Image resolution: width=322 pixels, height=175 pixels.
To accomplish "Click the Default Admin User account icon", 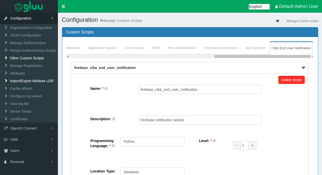I will 276,6.
